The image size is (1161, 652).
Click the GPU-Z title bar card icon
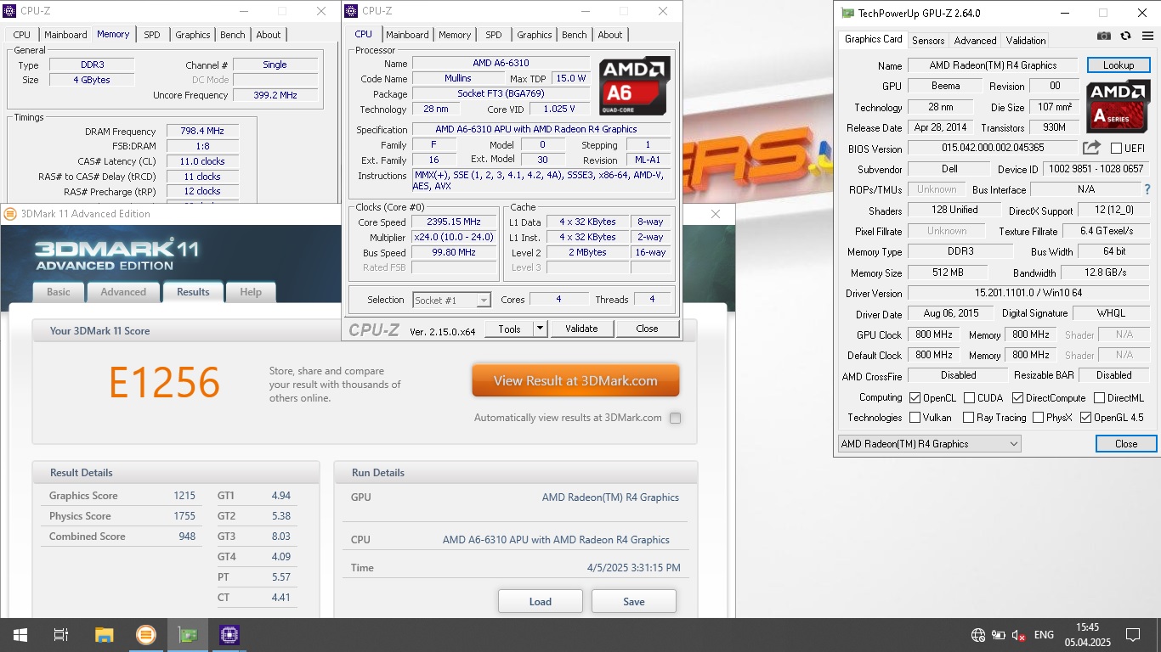point(847,13)
